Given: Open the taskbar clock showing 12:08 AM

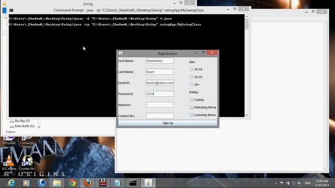Looking at the screenshot, I should [x=322, y=183].
